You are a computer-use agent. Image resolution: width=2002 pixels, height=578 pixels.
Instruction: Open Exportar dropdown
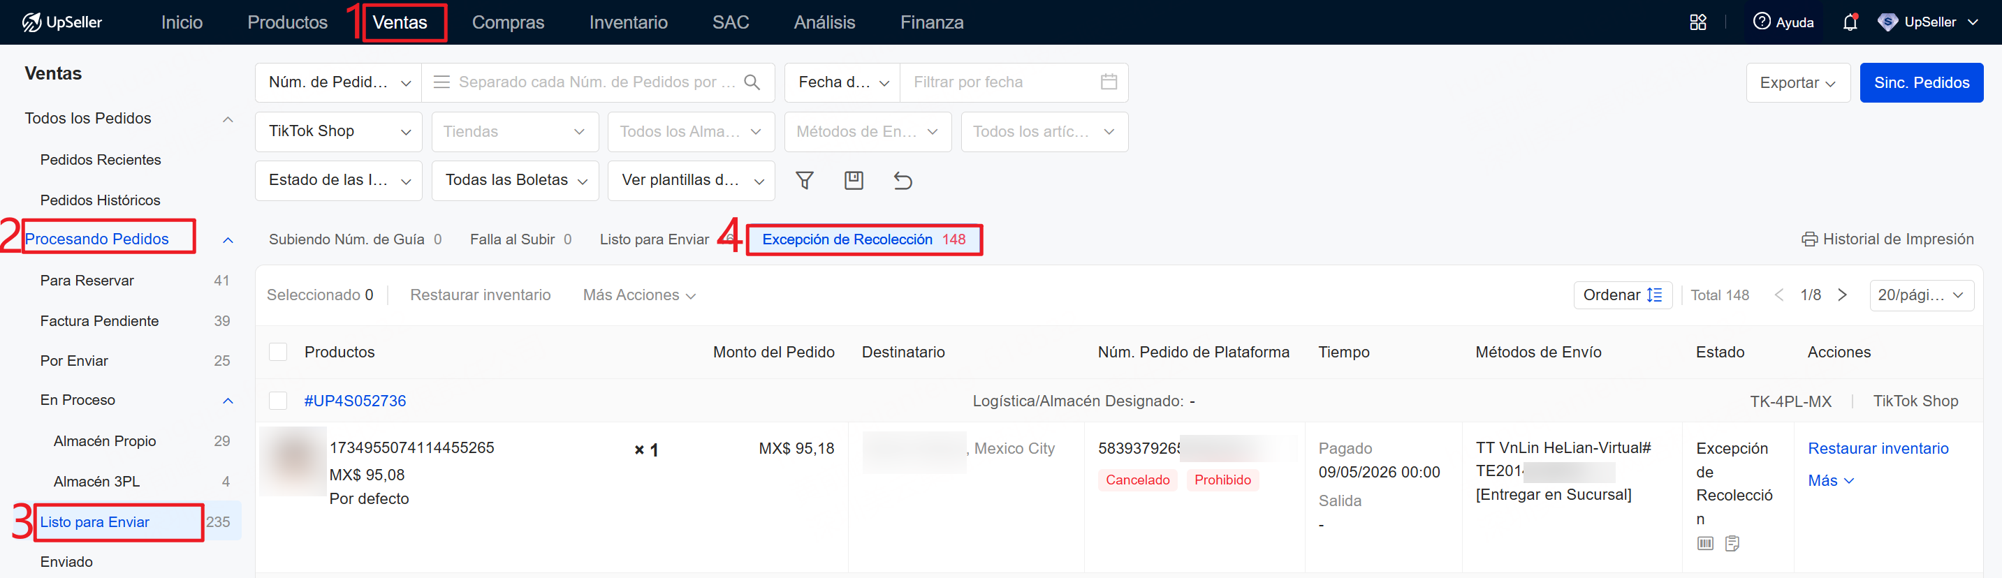tap(1797, 82)
